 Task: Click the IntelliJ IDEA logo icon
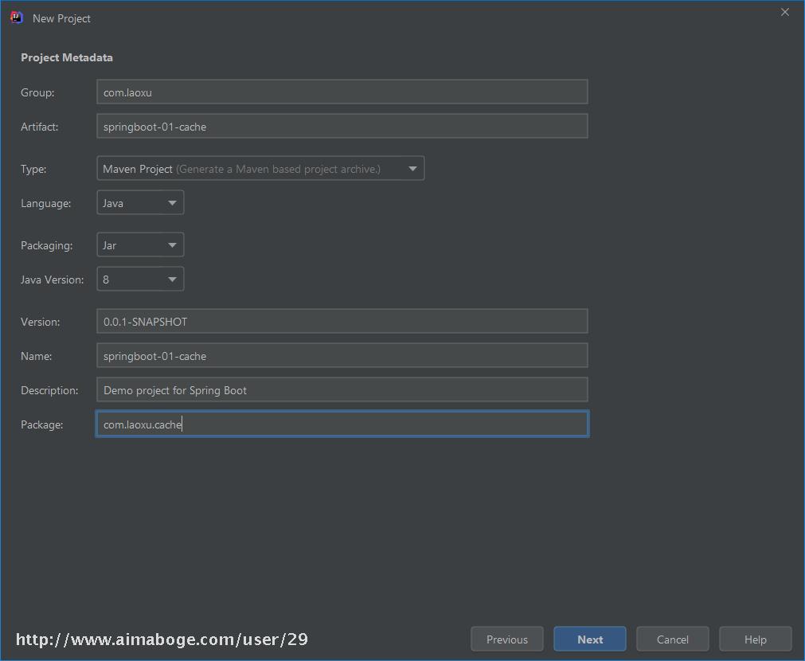(x=17, y=18)
